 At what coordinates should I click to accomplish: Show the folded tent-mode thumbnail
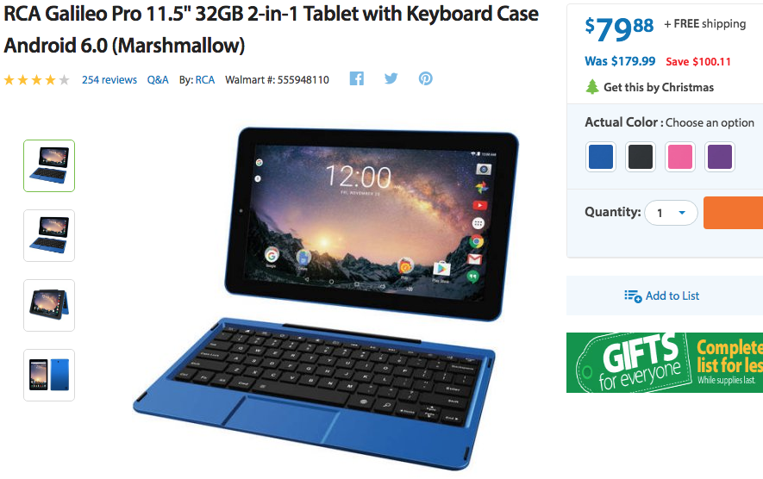(49, 305)
